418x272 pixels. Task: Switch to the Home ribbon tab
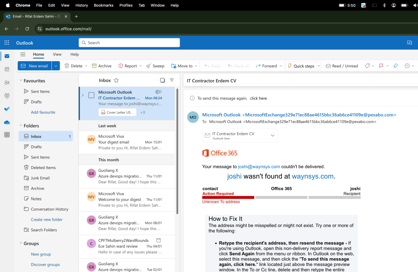tap(38, 54)
